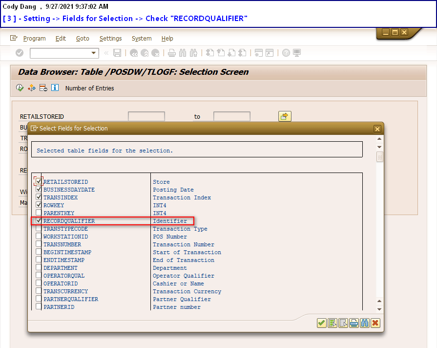The image size is (437, 348).
Task: Check the PARENTKEY checkbox
Action: pyautogui.click(x=39, y=213)
